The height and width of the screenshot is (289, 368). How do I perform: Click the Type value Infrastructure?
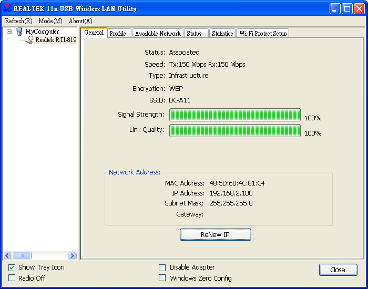189,76
